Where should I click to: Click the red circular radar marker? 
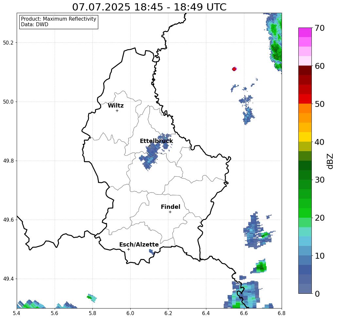(234, 69)
